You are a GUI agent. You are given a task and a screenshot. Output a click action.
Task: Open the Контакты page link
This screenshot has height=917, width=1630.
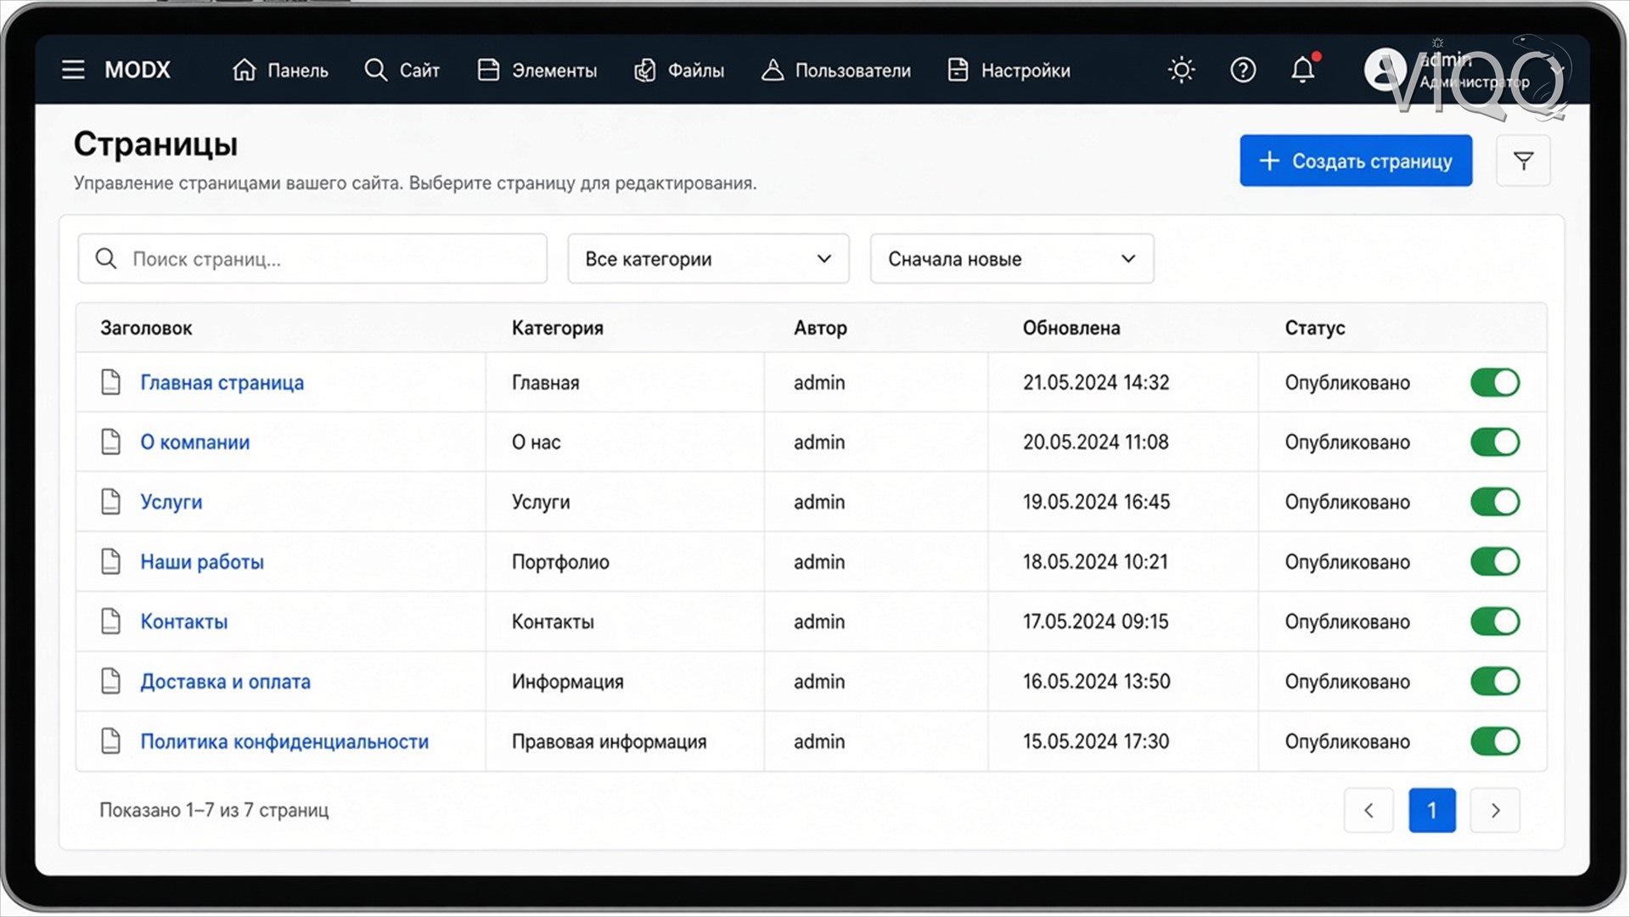point(184,622)
